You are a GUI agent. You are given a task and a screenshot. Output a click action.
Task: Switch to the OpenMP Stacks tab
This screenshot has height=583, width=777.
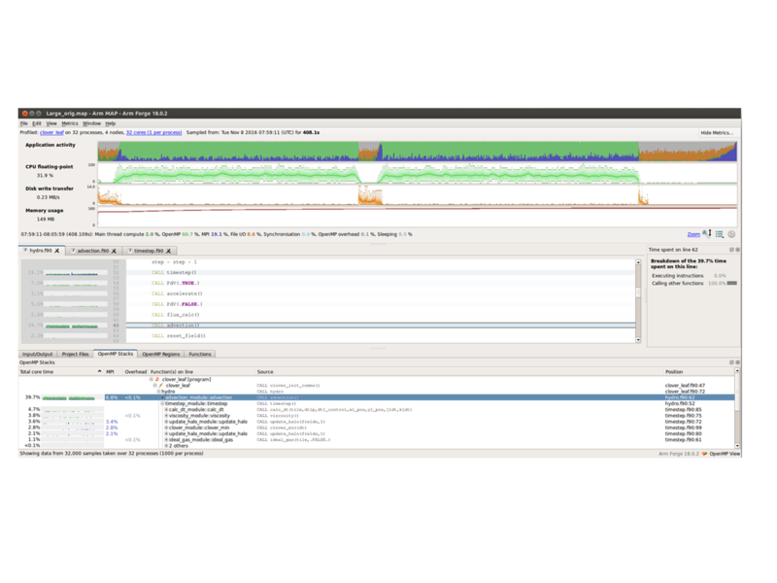coord(115,354)
